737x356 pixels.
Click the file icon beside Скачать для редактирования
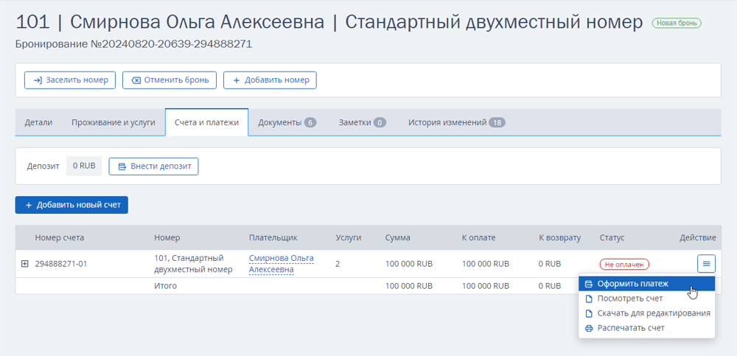tap(588, 313)
